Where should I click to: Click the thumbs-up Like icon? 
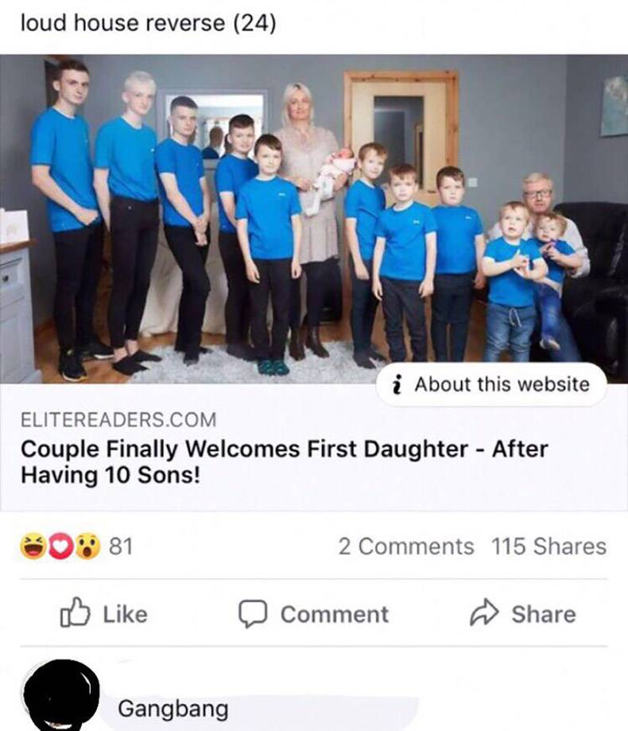coord(75,612)
